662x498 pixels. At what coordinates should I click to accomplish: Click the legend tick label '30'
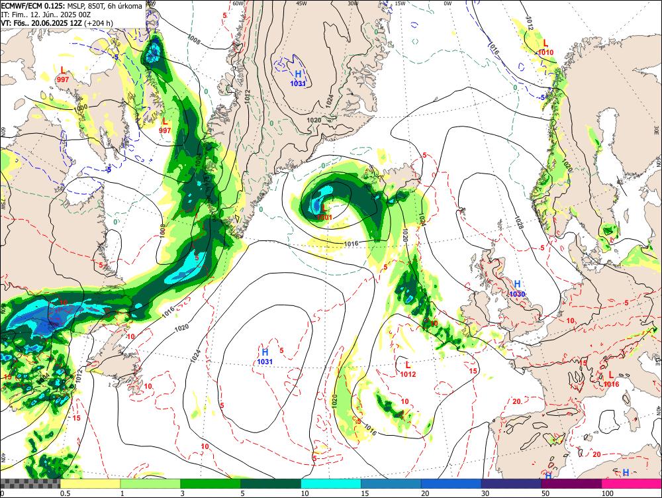click(x=485, y=493)
